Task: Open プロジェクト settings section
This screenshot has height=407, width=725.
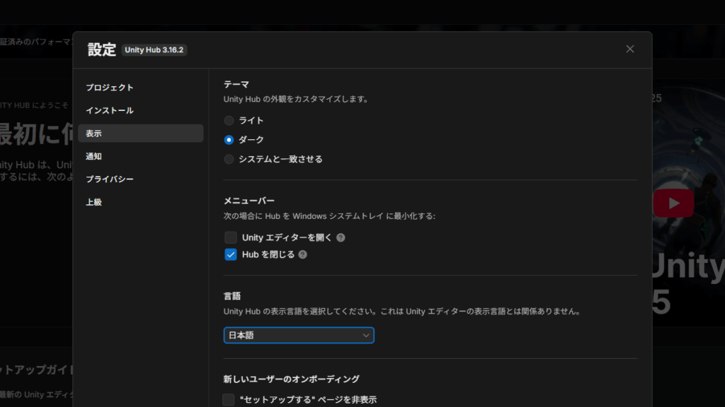Action: click(x=110, y=88)
